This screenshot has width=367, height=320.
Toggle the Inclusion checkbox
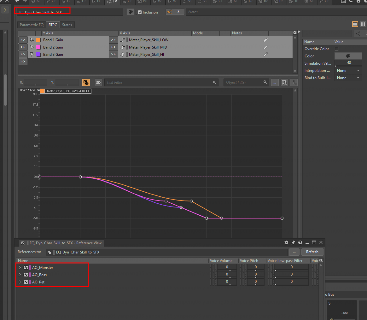pos(140,12)
